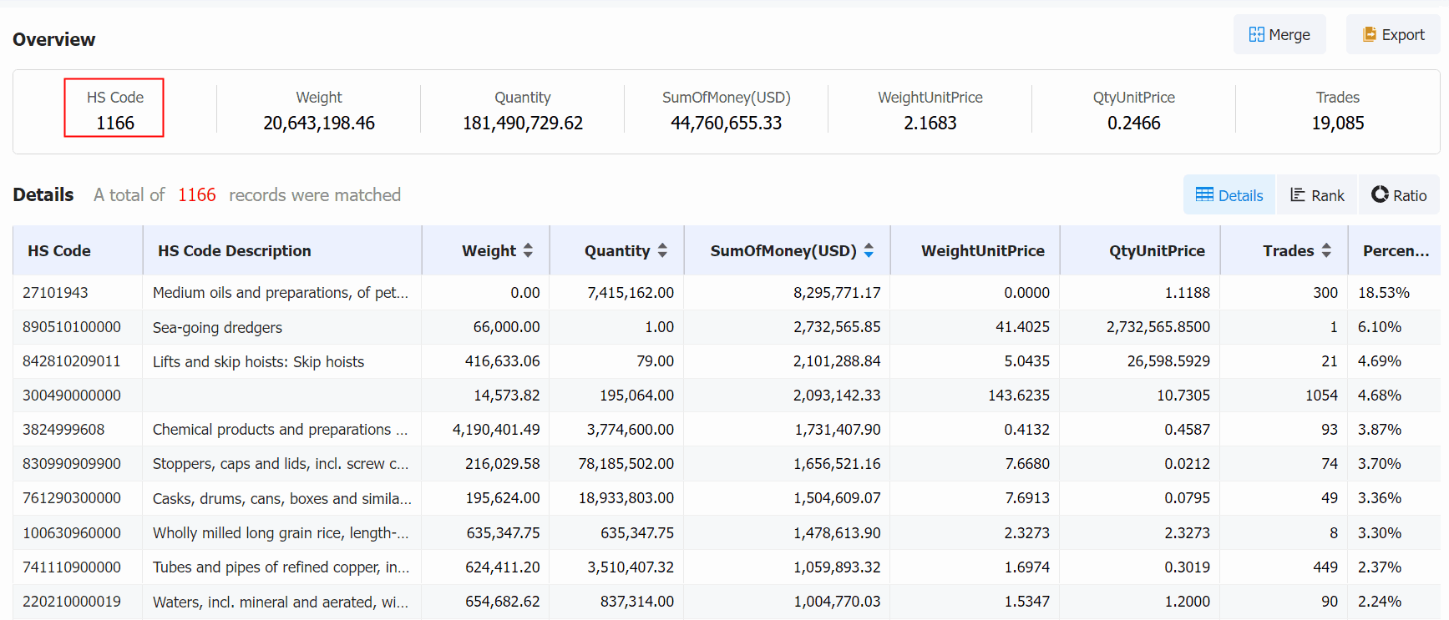
Task: Click 'Waters, incl. mineral and aerated'
Action: click(x=281, y=602)
